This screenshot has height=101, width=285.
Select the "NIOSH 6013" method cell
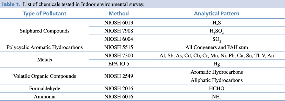pyautogui.click(x=119, y=23)
